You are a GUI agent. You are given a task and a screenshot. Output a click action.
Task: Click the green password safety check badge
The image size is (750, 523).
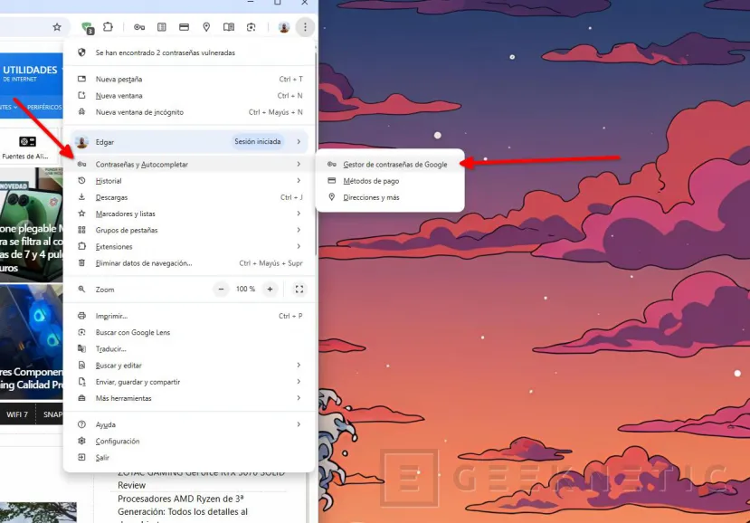point(87,27)
